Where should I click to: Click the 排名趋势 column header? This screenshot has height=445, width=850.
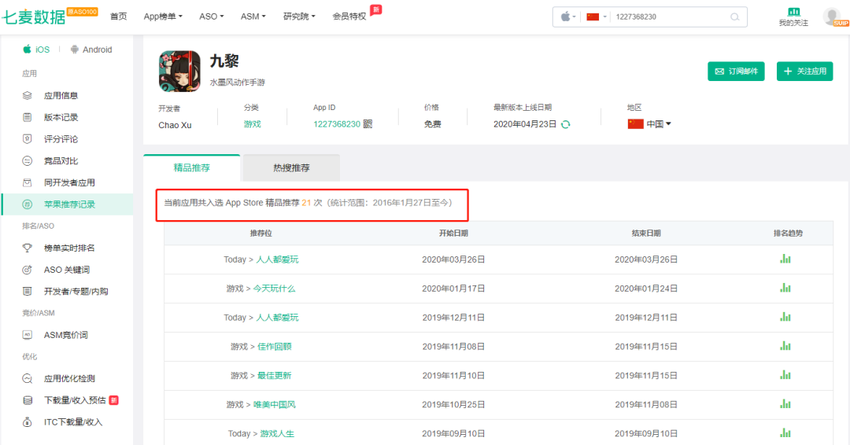(x=788, y=234)
